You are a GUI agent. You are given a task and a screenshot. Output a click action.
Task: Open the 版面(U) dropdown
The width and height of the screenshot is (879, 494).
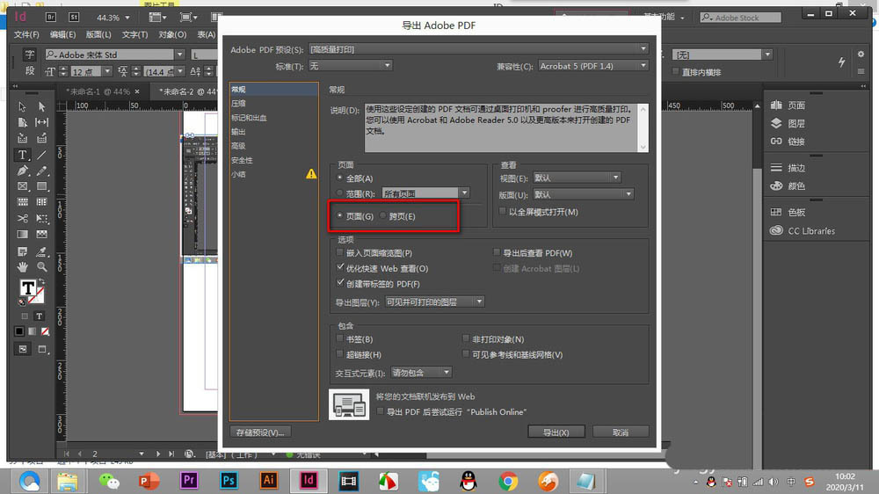(583, 194)
